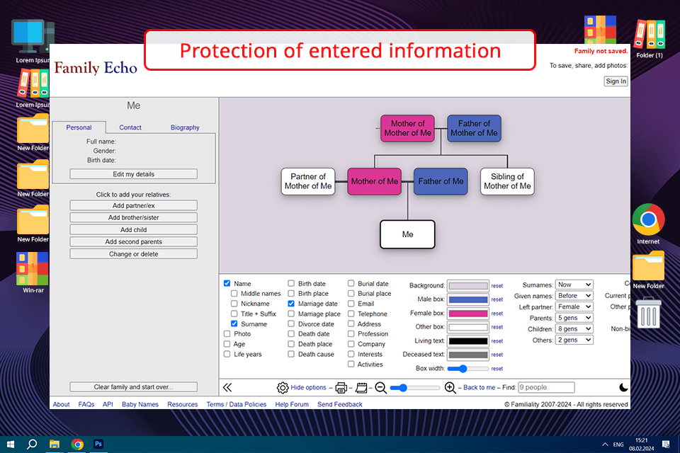This screenshot has height=453, width=680.
Task: Open taskbar notification center icon
Action: 666,445
